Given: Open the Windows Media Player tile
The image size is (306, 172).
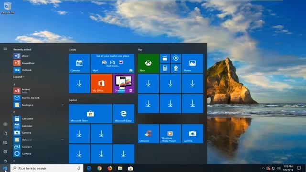Looking at the screenshot, I should click(x=170, y=134).
